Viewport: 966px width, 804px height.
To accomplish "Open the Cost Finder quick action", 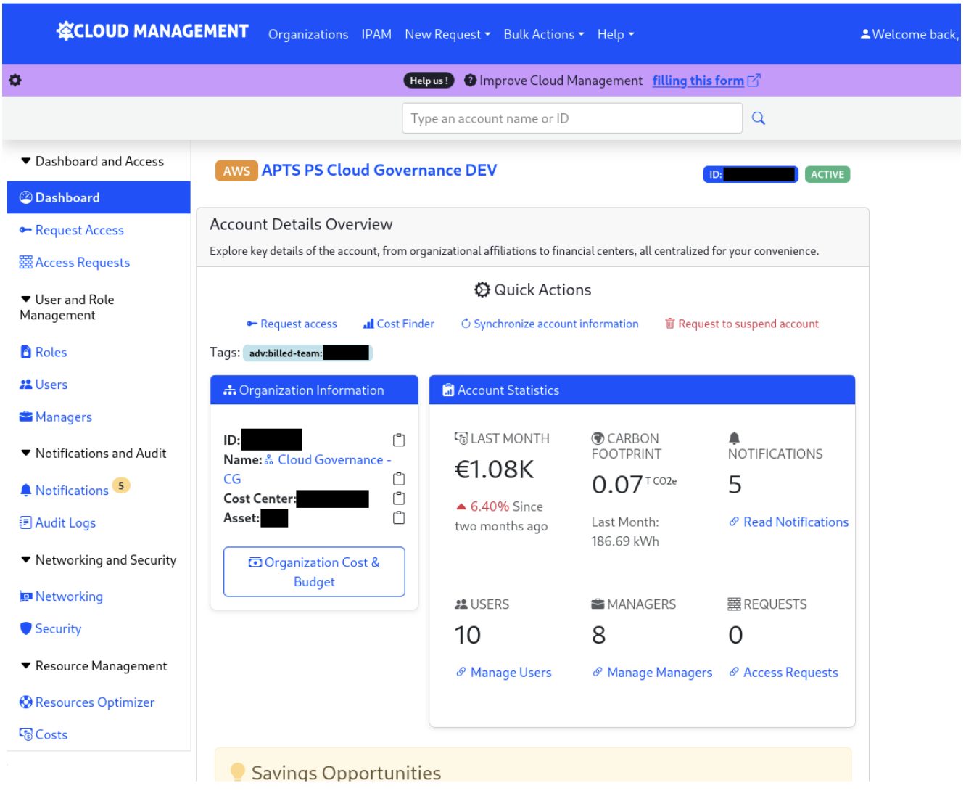I will [399, 324].
